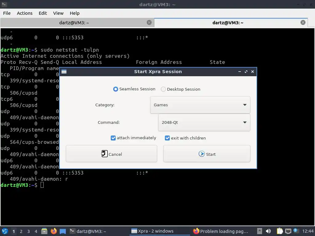Image resolution: width=315 pixels, height=236 pixels.
Task: Open the Command dropdown showing 2048-Qt
Action: (x=204, y=122)
